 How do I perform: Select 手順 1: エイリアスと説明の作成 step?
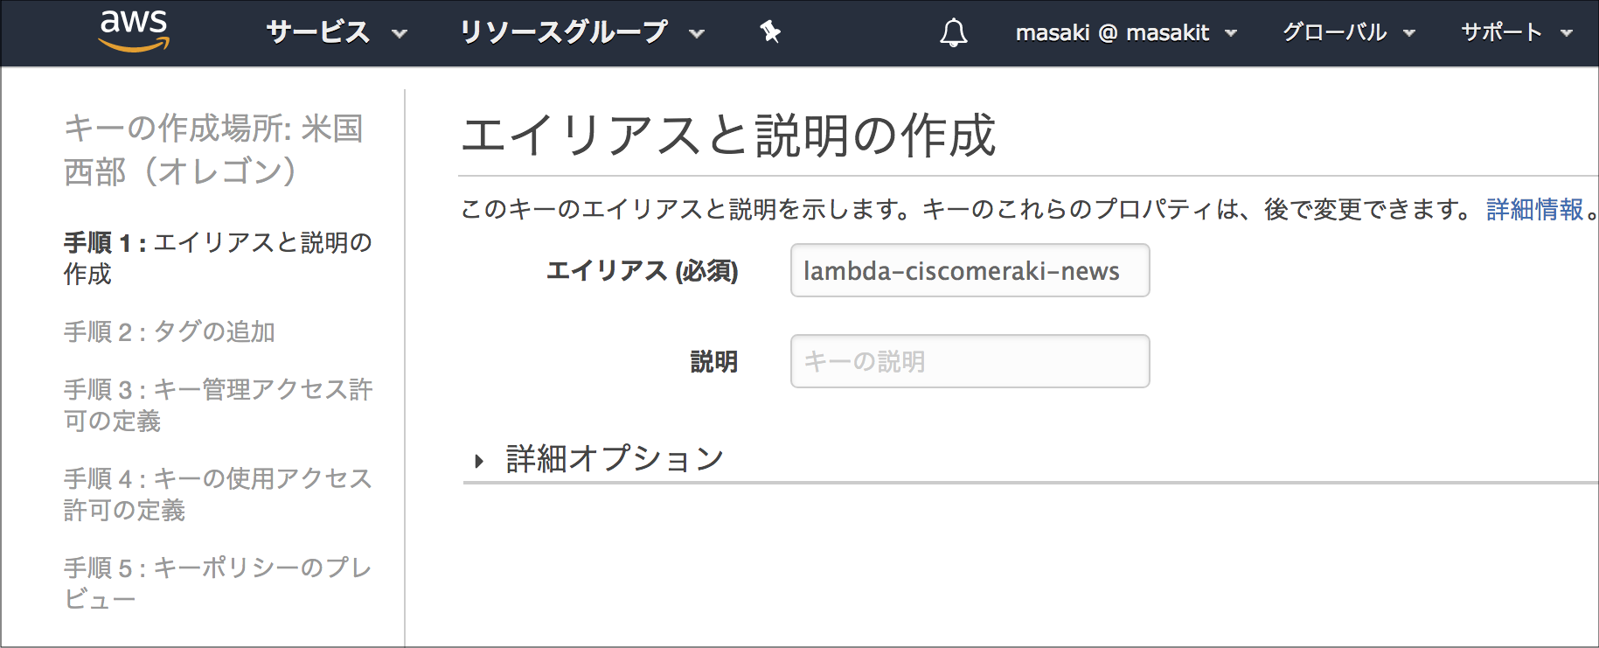pos(218,258)
